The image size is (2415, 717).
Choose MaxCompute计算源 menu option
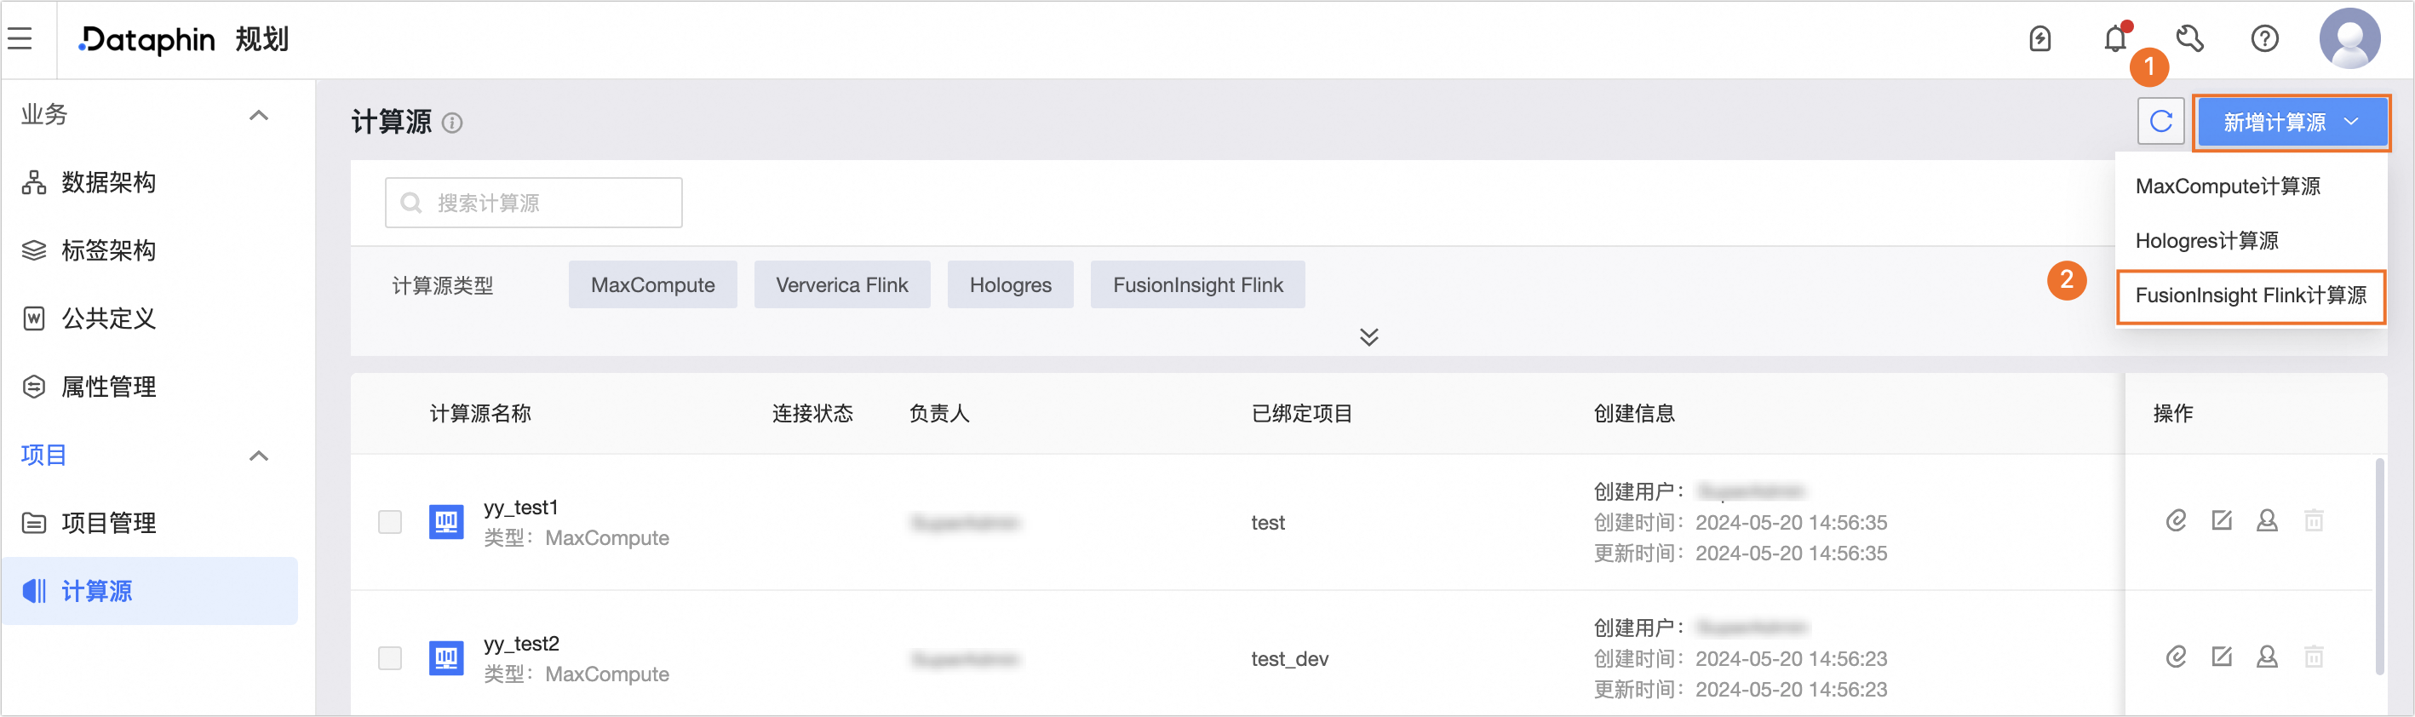(2228, 186)
